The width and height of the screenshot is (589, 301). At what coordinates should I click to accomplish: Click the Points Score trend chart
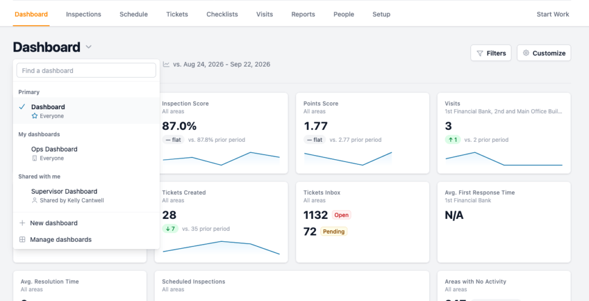pos(348,159)
